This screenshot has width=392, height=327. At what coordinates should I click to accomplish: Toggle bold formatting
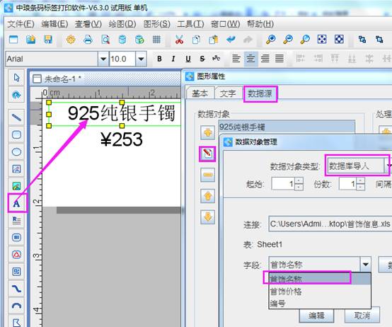[159, 59]
